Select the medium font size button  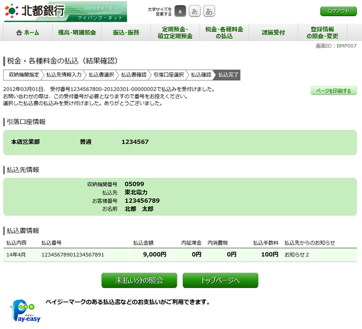pyautogui.click(x=194, y=11)
